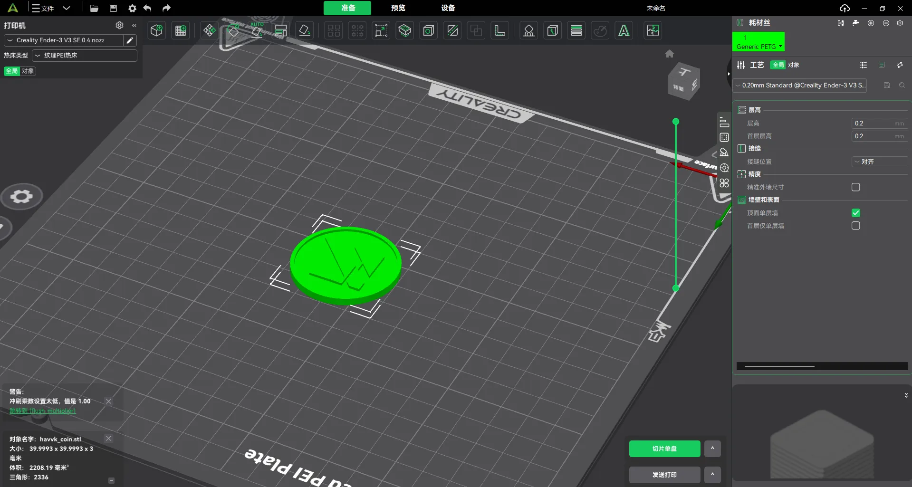Select the Lay on face tool
Viewport: 912px width, 487px height.
pos(305,31)
